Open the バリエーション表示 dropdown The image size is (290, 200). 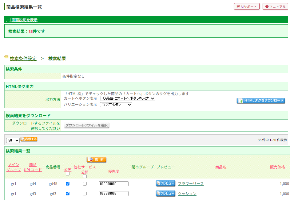[116, 105]
